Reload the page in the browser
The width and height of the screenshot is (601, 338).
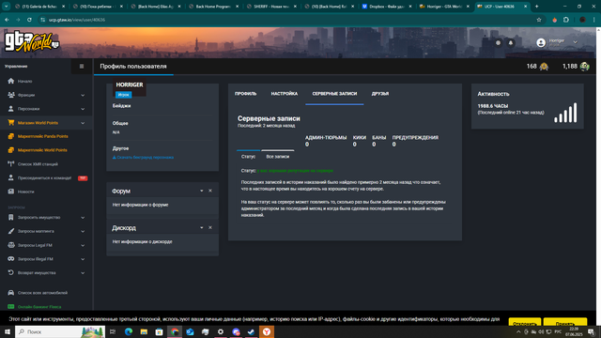tap(29, 20)
